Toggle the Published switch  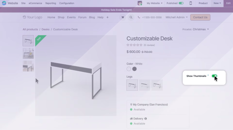click(181, 3)
